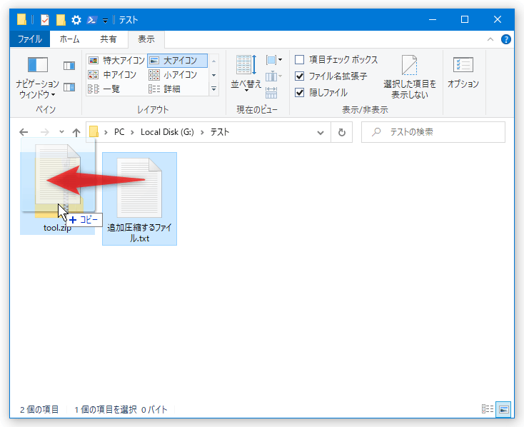Select the 表示 ribbon tab
Viewport: 524px width, 427px height.
[x=146, y=39]
